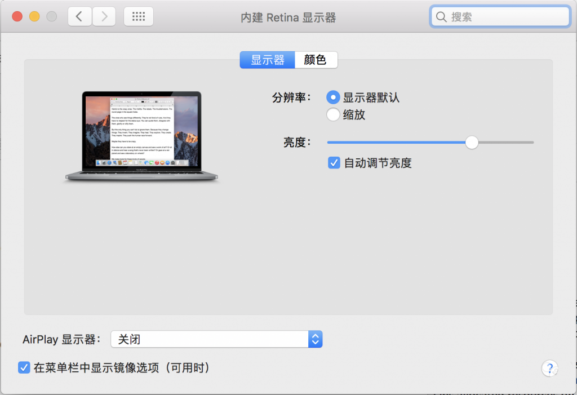The height and width of the screenshot is (395, 577).
Task: Click the red close button
Action: pos(17,16)
